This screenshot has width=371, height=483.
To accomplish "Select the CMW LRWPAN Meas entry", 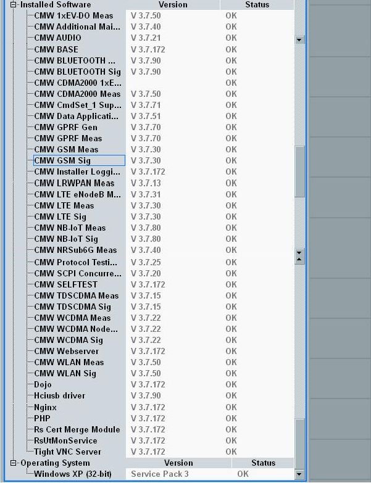I will (74, 183).
